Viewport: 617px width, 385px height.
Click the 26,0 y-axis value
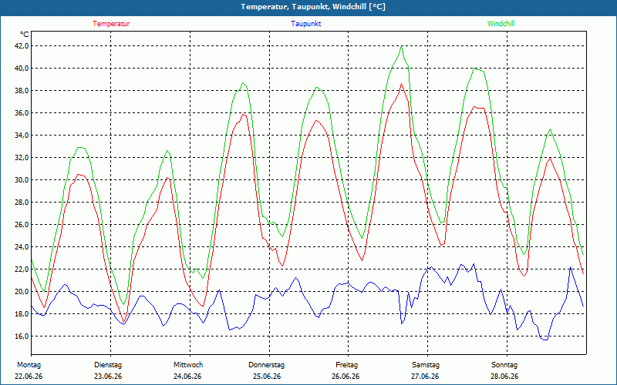point(22,225)
